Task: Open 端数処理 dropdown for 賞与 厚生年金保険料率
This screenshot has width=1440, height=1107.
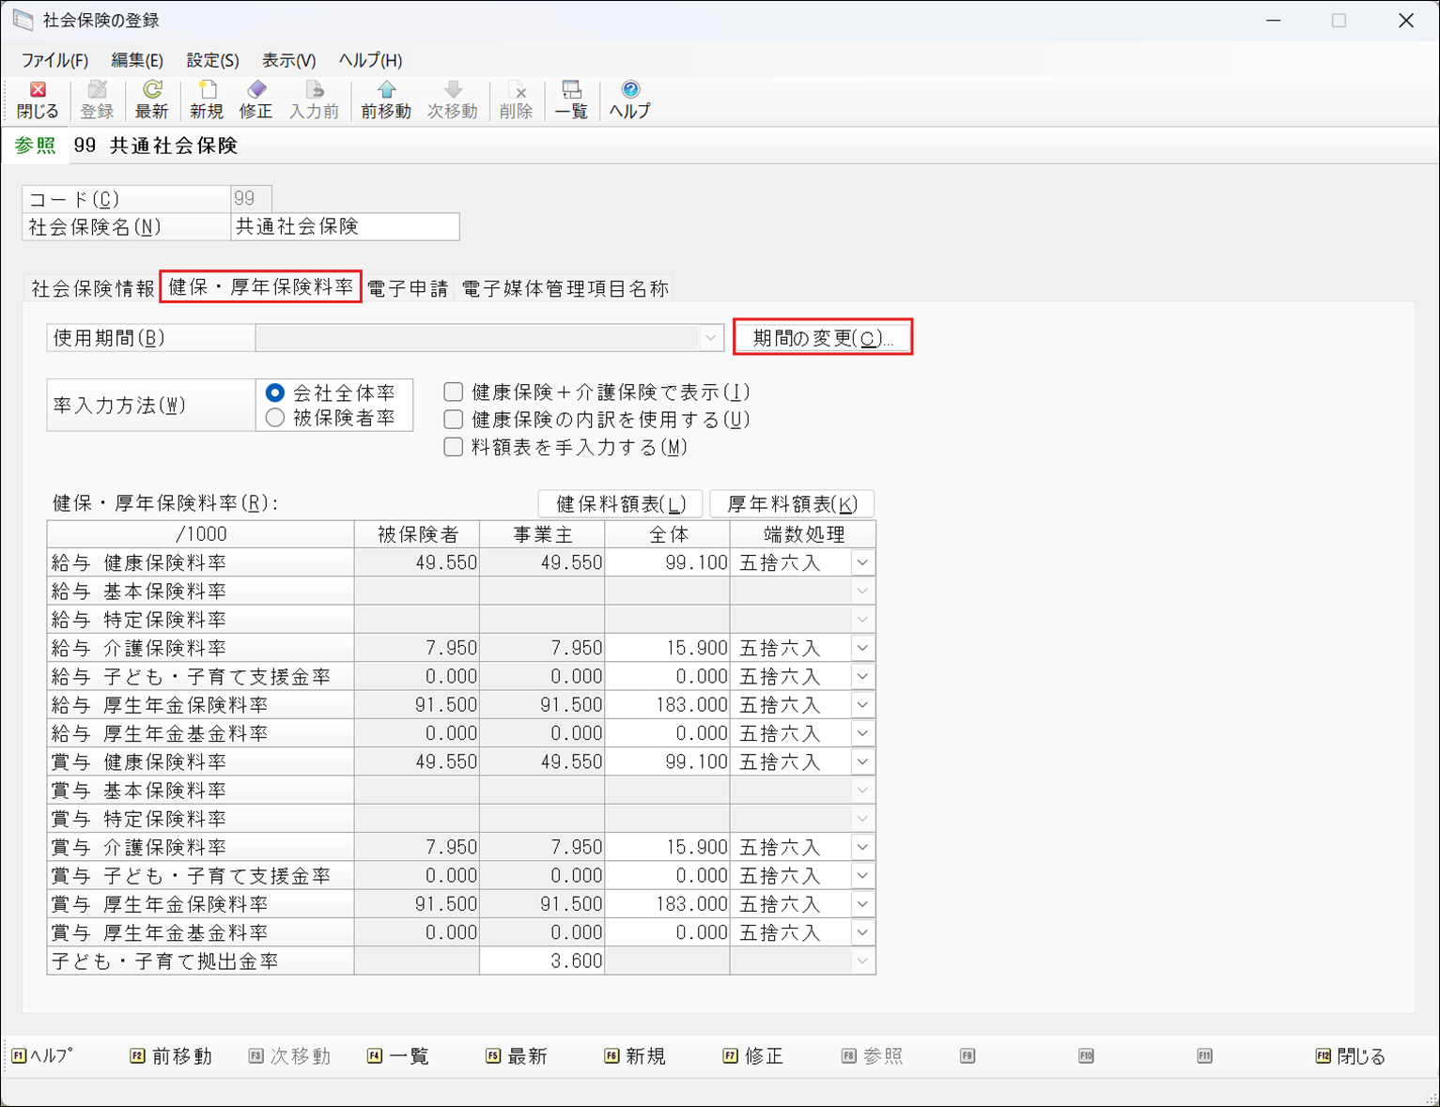Action: (862, 904)
